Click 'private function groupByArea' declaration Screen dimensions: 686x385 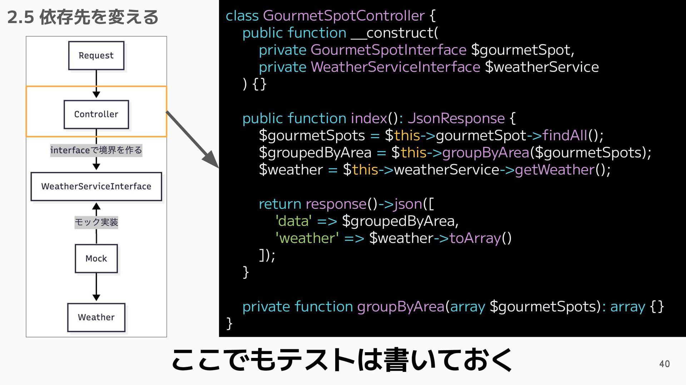343,307
